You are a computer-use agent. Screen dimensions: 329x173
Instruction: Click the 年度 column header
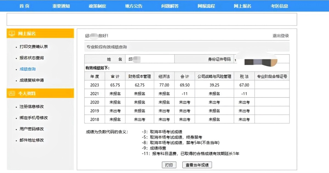[x=95, y=76]
